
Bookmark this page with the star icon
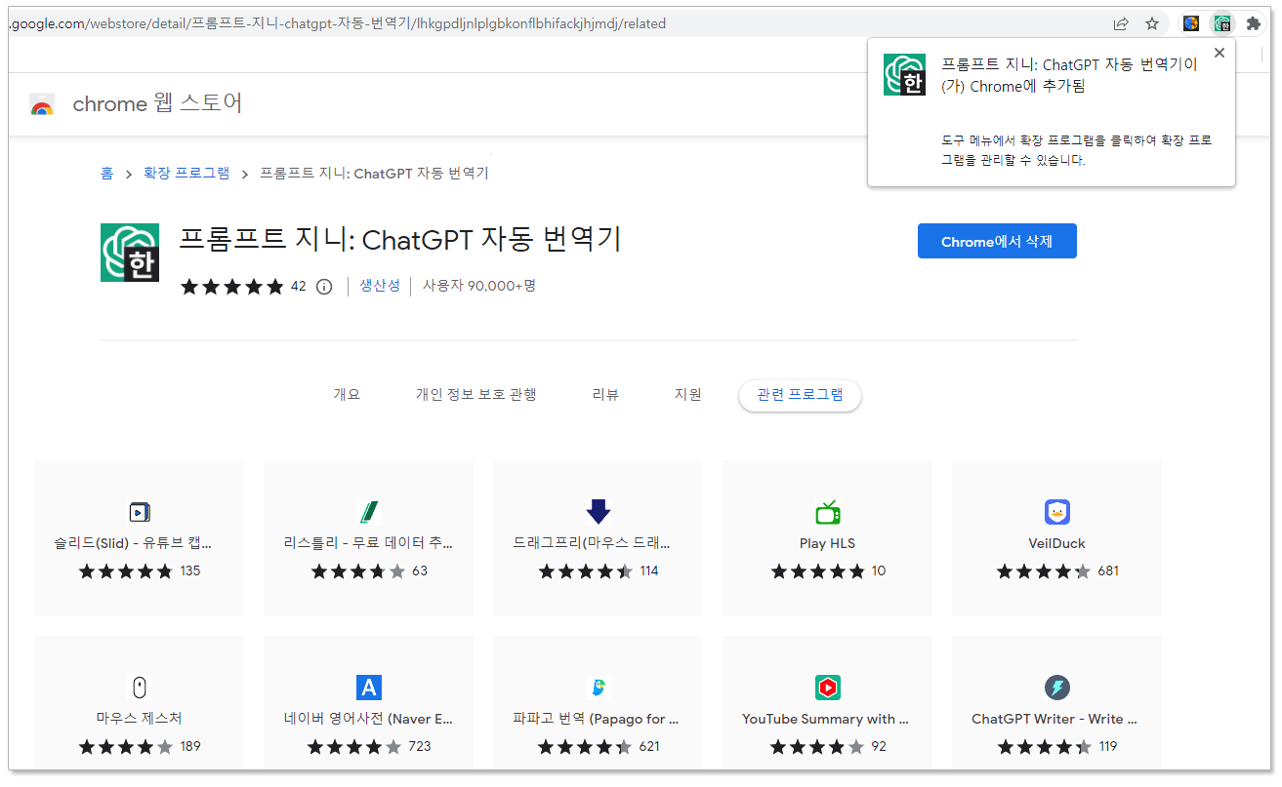pos(1152,23)
